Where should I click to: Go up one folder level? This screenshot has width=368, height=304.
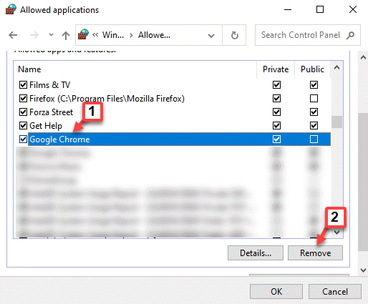[x=66, y=36]
